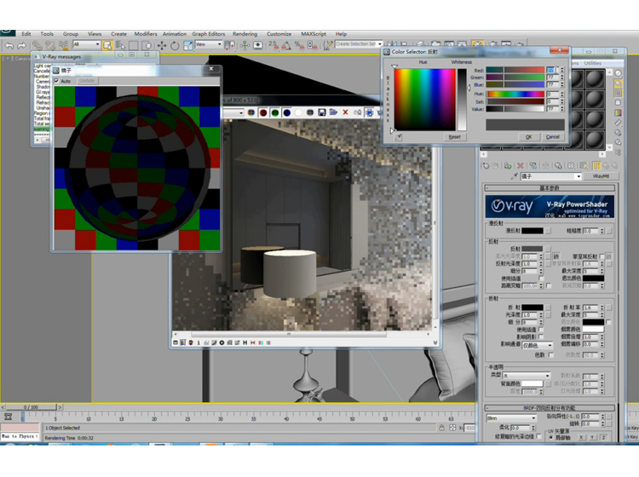Screen dimensions: 639x477
Task: Toggle green channel in frame buffer
Action: [275, 112]
